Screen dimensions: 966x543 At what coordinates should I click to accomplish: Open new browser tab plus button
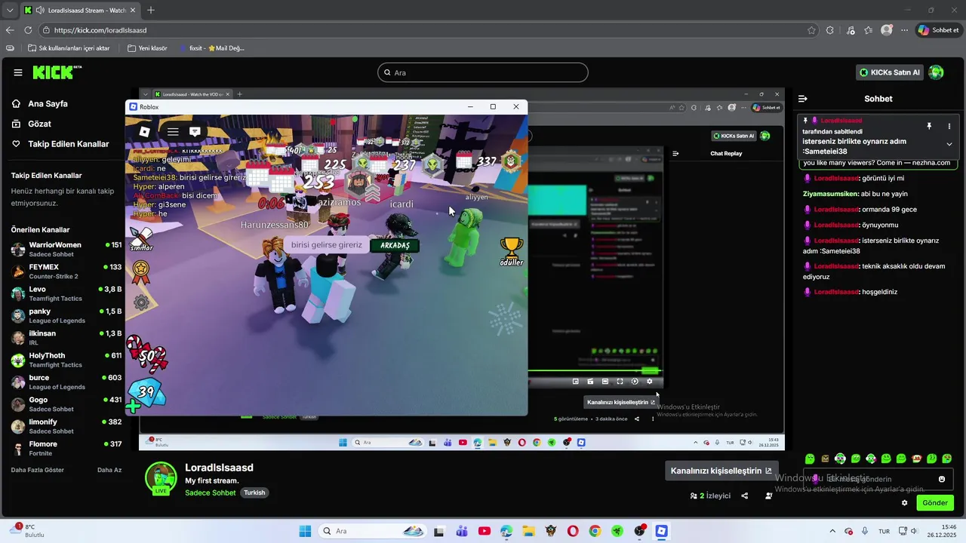(151, 11)
